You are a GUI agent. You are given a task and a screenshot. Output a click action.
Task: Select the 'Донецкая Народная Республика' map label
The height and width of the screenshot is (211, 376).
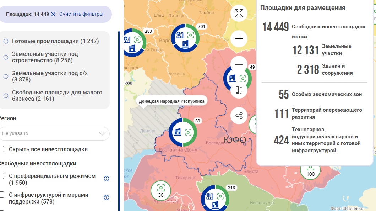click(172, 101)
